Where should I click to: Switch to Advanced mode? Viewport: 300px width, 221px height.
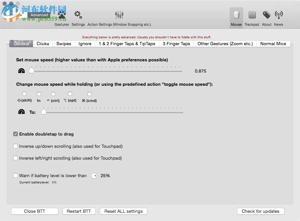click(x=39, y=15)
